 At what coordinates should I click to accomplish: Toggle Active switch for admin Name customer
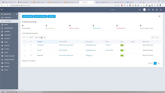(x=122, y=45)
